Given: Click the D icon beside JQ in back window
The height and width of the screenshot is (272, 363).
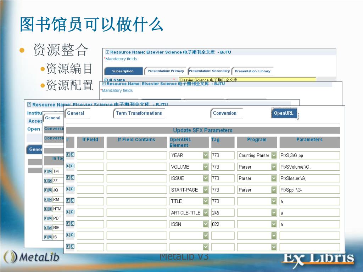Looking at the screenshot, I should (50, 190).
